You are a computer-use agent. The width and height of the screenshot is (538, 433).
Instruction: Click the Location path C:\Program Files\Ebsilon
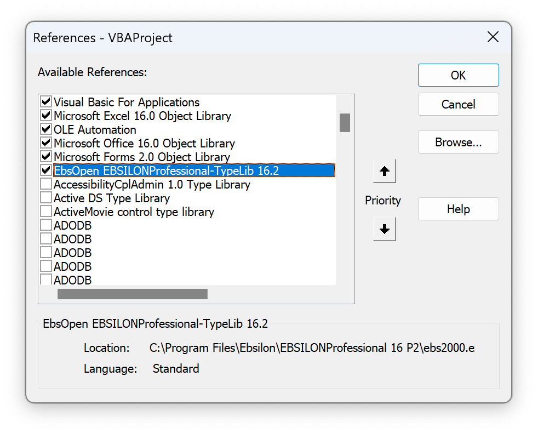(x=312, y=348)
